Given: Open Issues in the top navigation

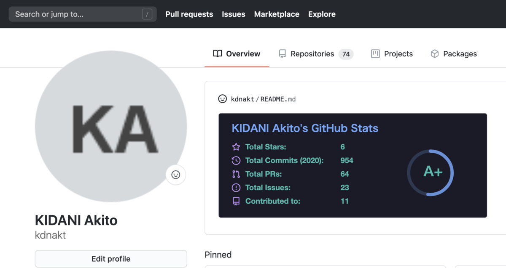Looking at the screenshot, I should (234, 14).
